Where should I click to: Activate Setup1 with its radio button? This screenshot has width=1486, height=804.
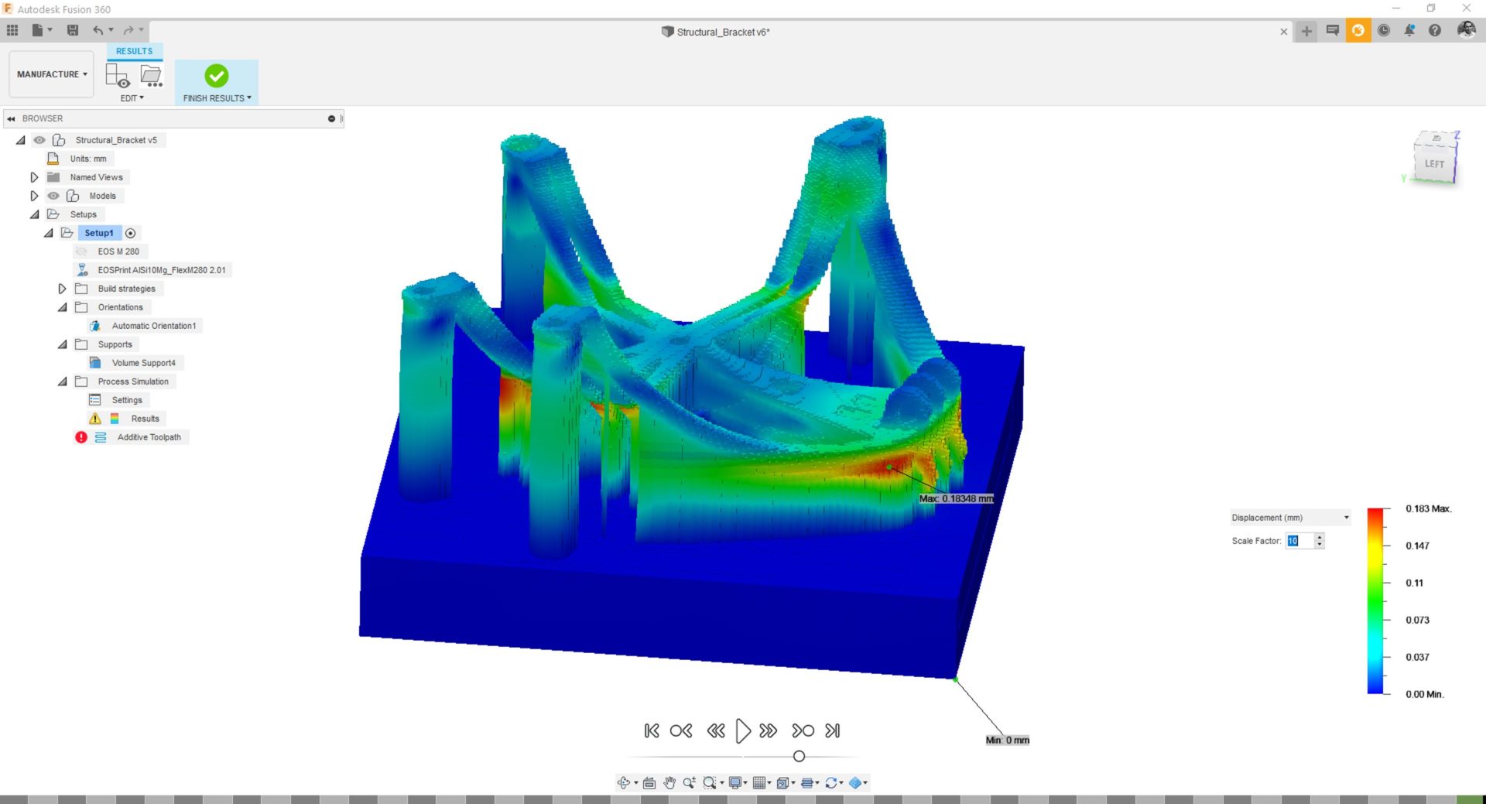(x=131, y=233)
